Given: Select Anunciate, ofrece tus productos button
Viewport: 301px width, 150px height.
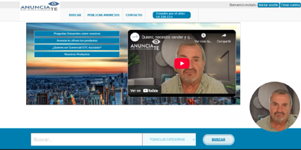Looking at the screenshot, I should pyautogui.click(x=77, y=41).
